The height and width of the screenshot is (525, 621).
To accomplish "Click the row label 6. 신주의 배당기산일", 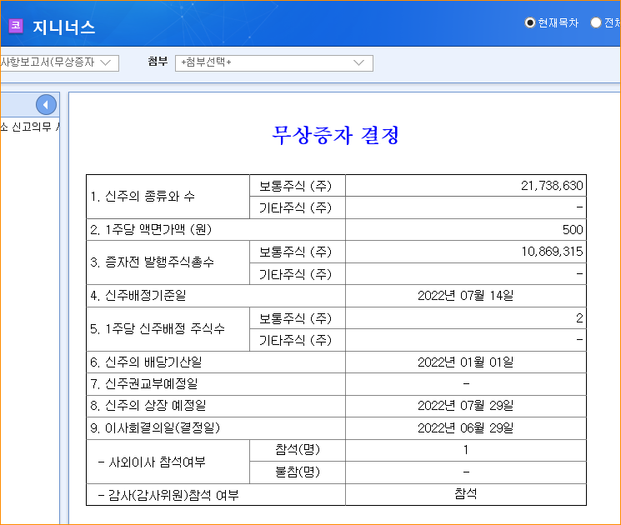I will 146,362.
